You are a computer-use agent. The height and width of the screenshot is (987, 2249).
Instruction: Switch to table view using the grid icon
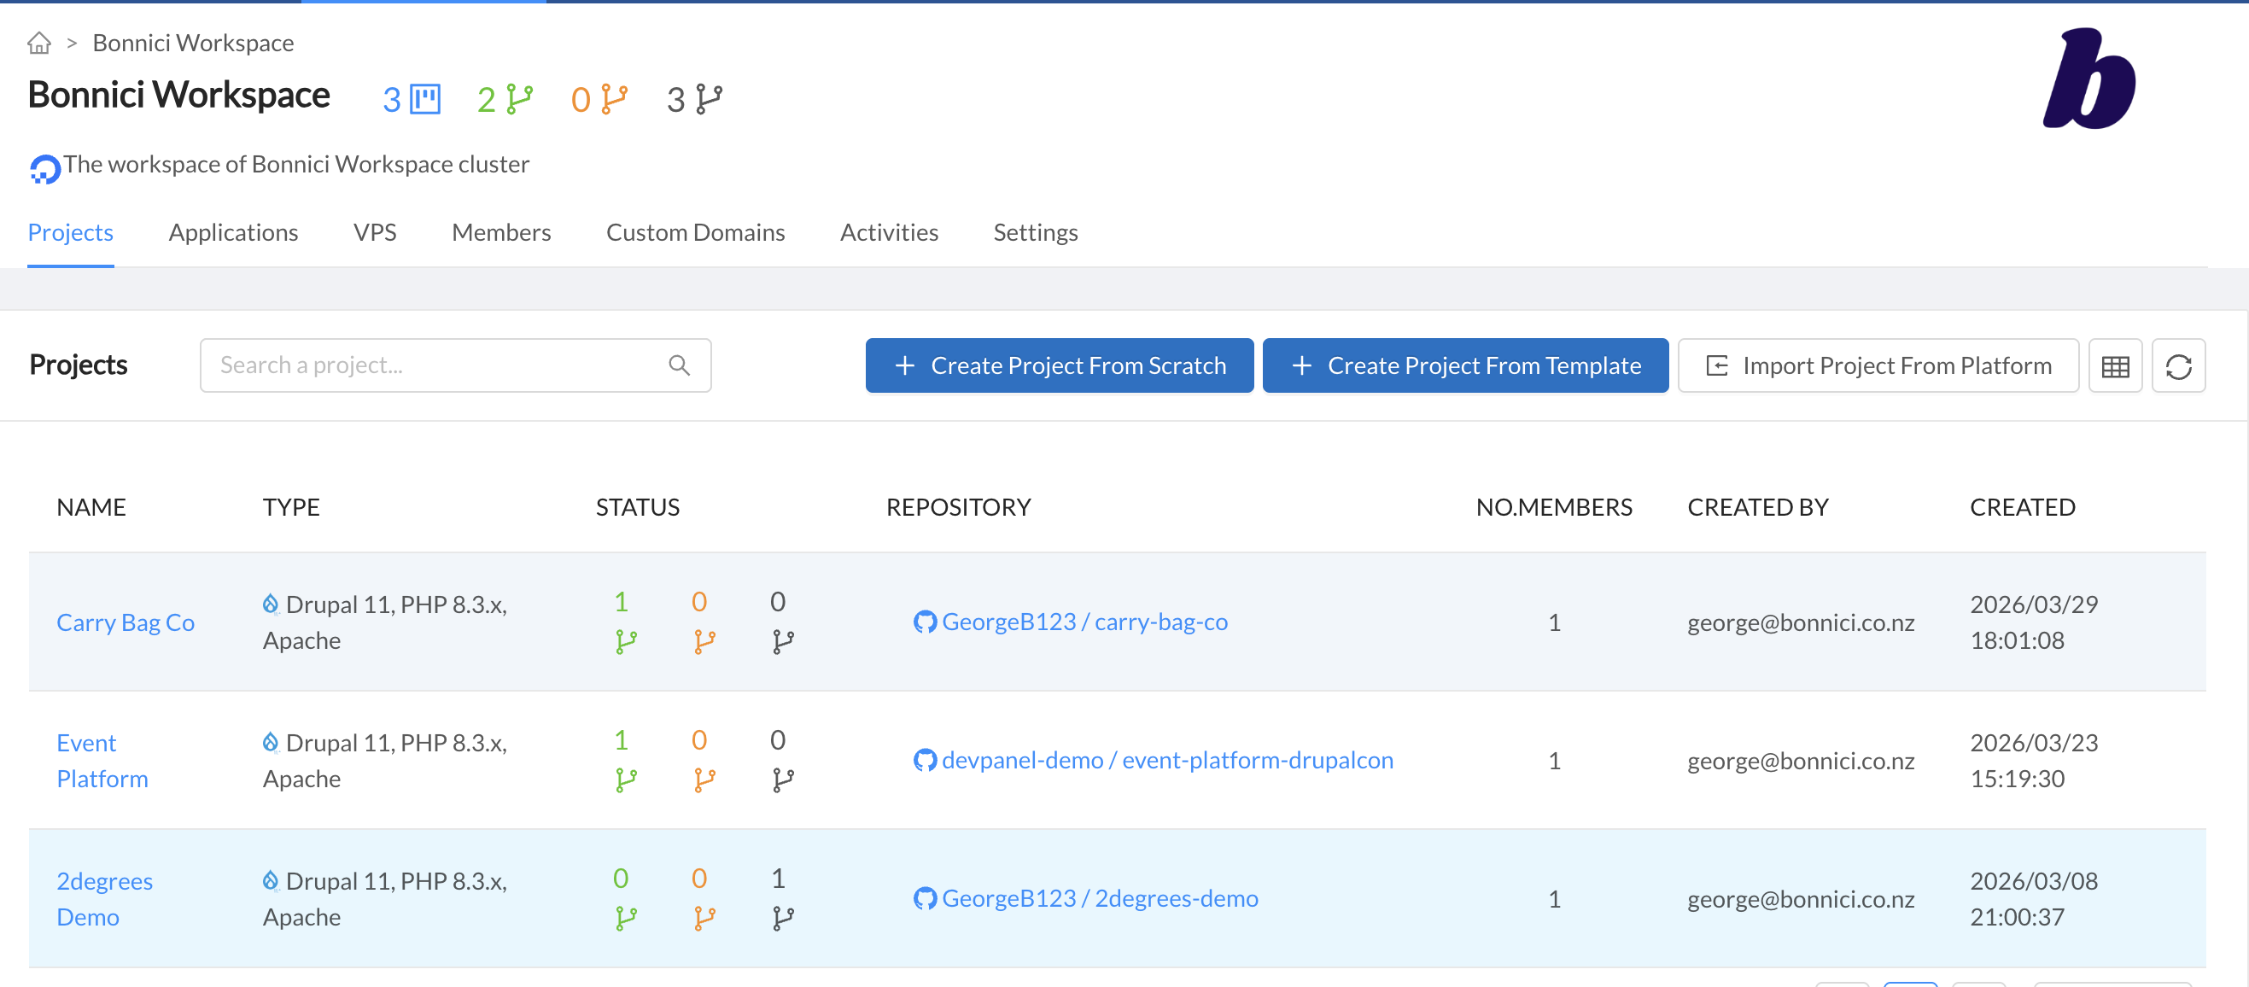point(2116,365)
